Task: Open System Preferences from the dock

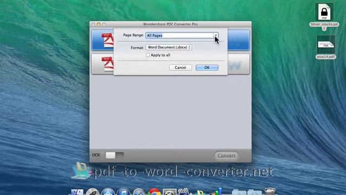Action: (x=169, y=192)
